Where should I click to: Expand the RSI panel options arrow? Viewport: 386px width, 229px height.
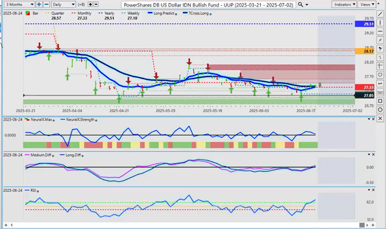pyautogui.click(x=368, y=190)
